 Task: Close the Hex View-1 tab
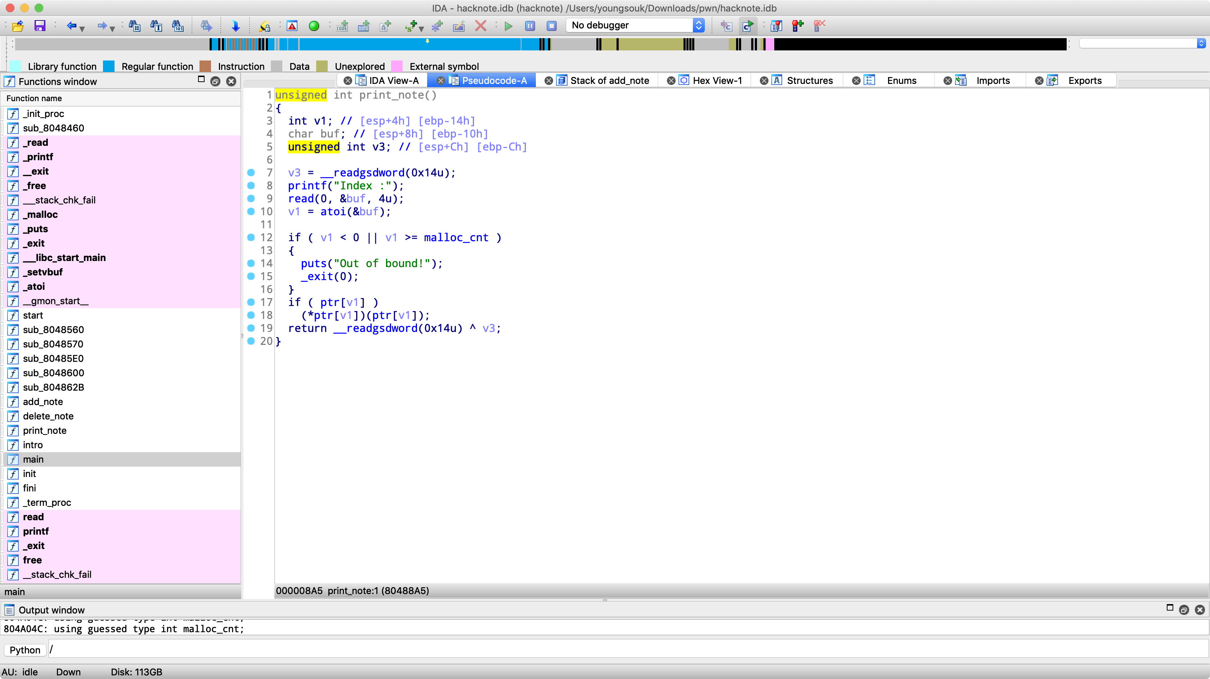[671, 81]
